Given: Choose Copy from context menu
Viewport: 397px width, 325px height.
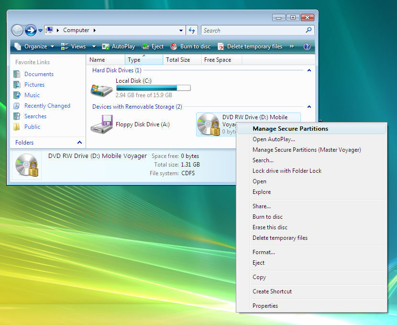Looking at the screenshot, I should pyautogui.click(x=311, y=277).
